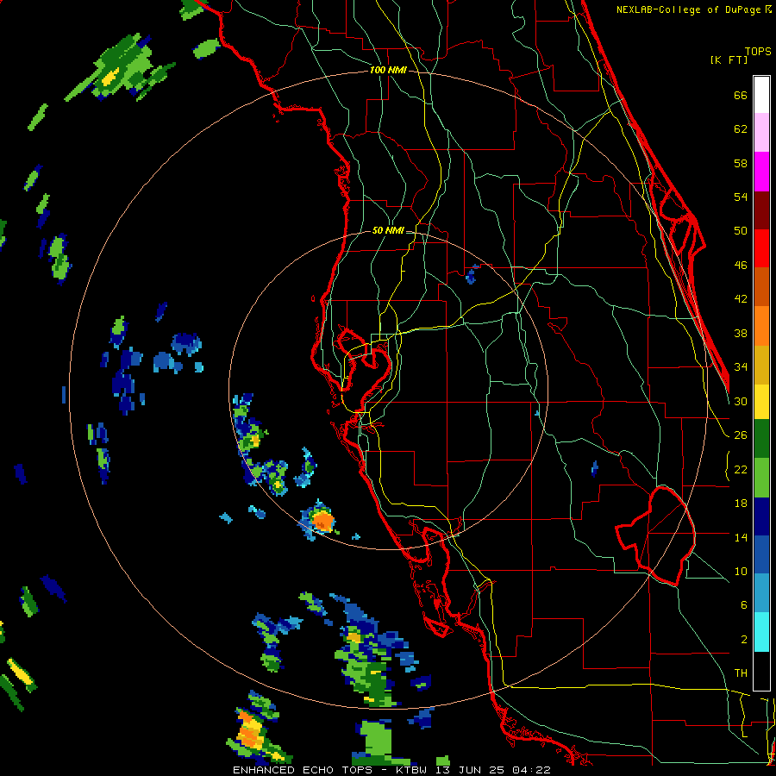Click the "62" legend value
The height and width of the screenshot is (776, 776).
[741, 129]
